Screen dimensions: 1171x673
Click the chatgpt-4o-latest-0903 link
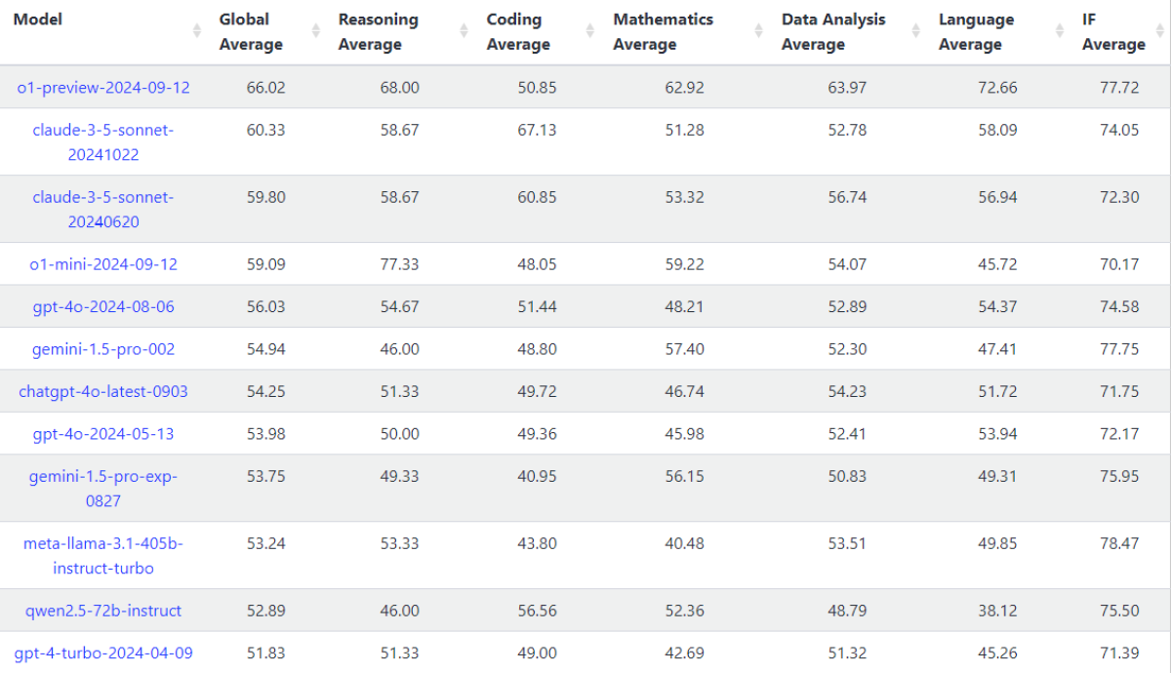pos(103,391)
